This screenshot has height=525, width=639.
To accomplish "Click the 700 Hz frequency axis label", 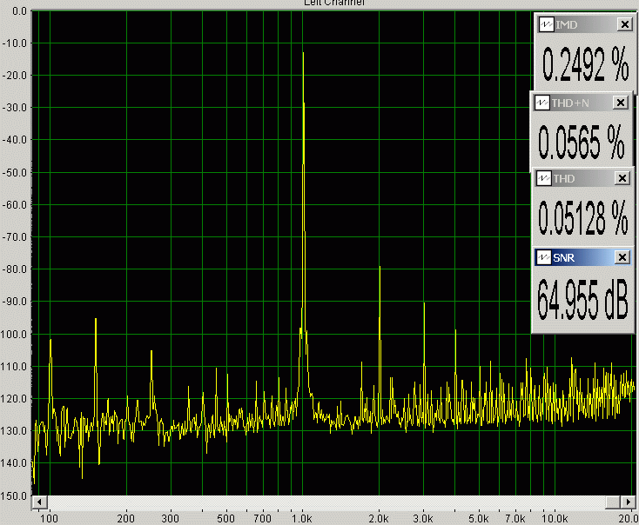I will [262, 519].
